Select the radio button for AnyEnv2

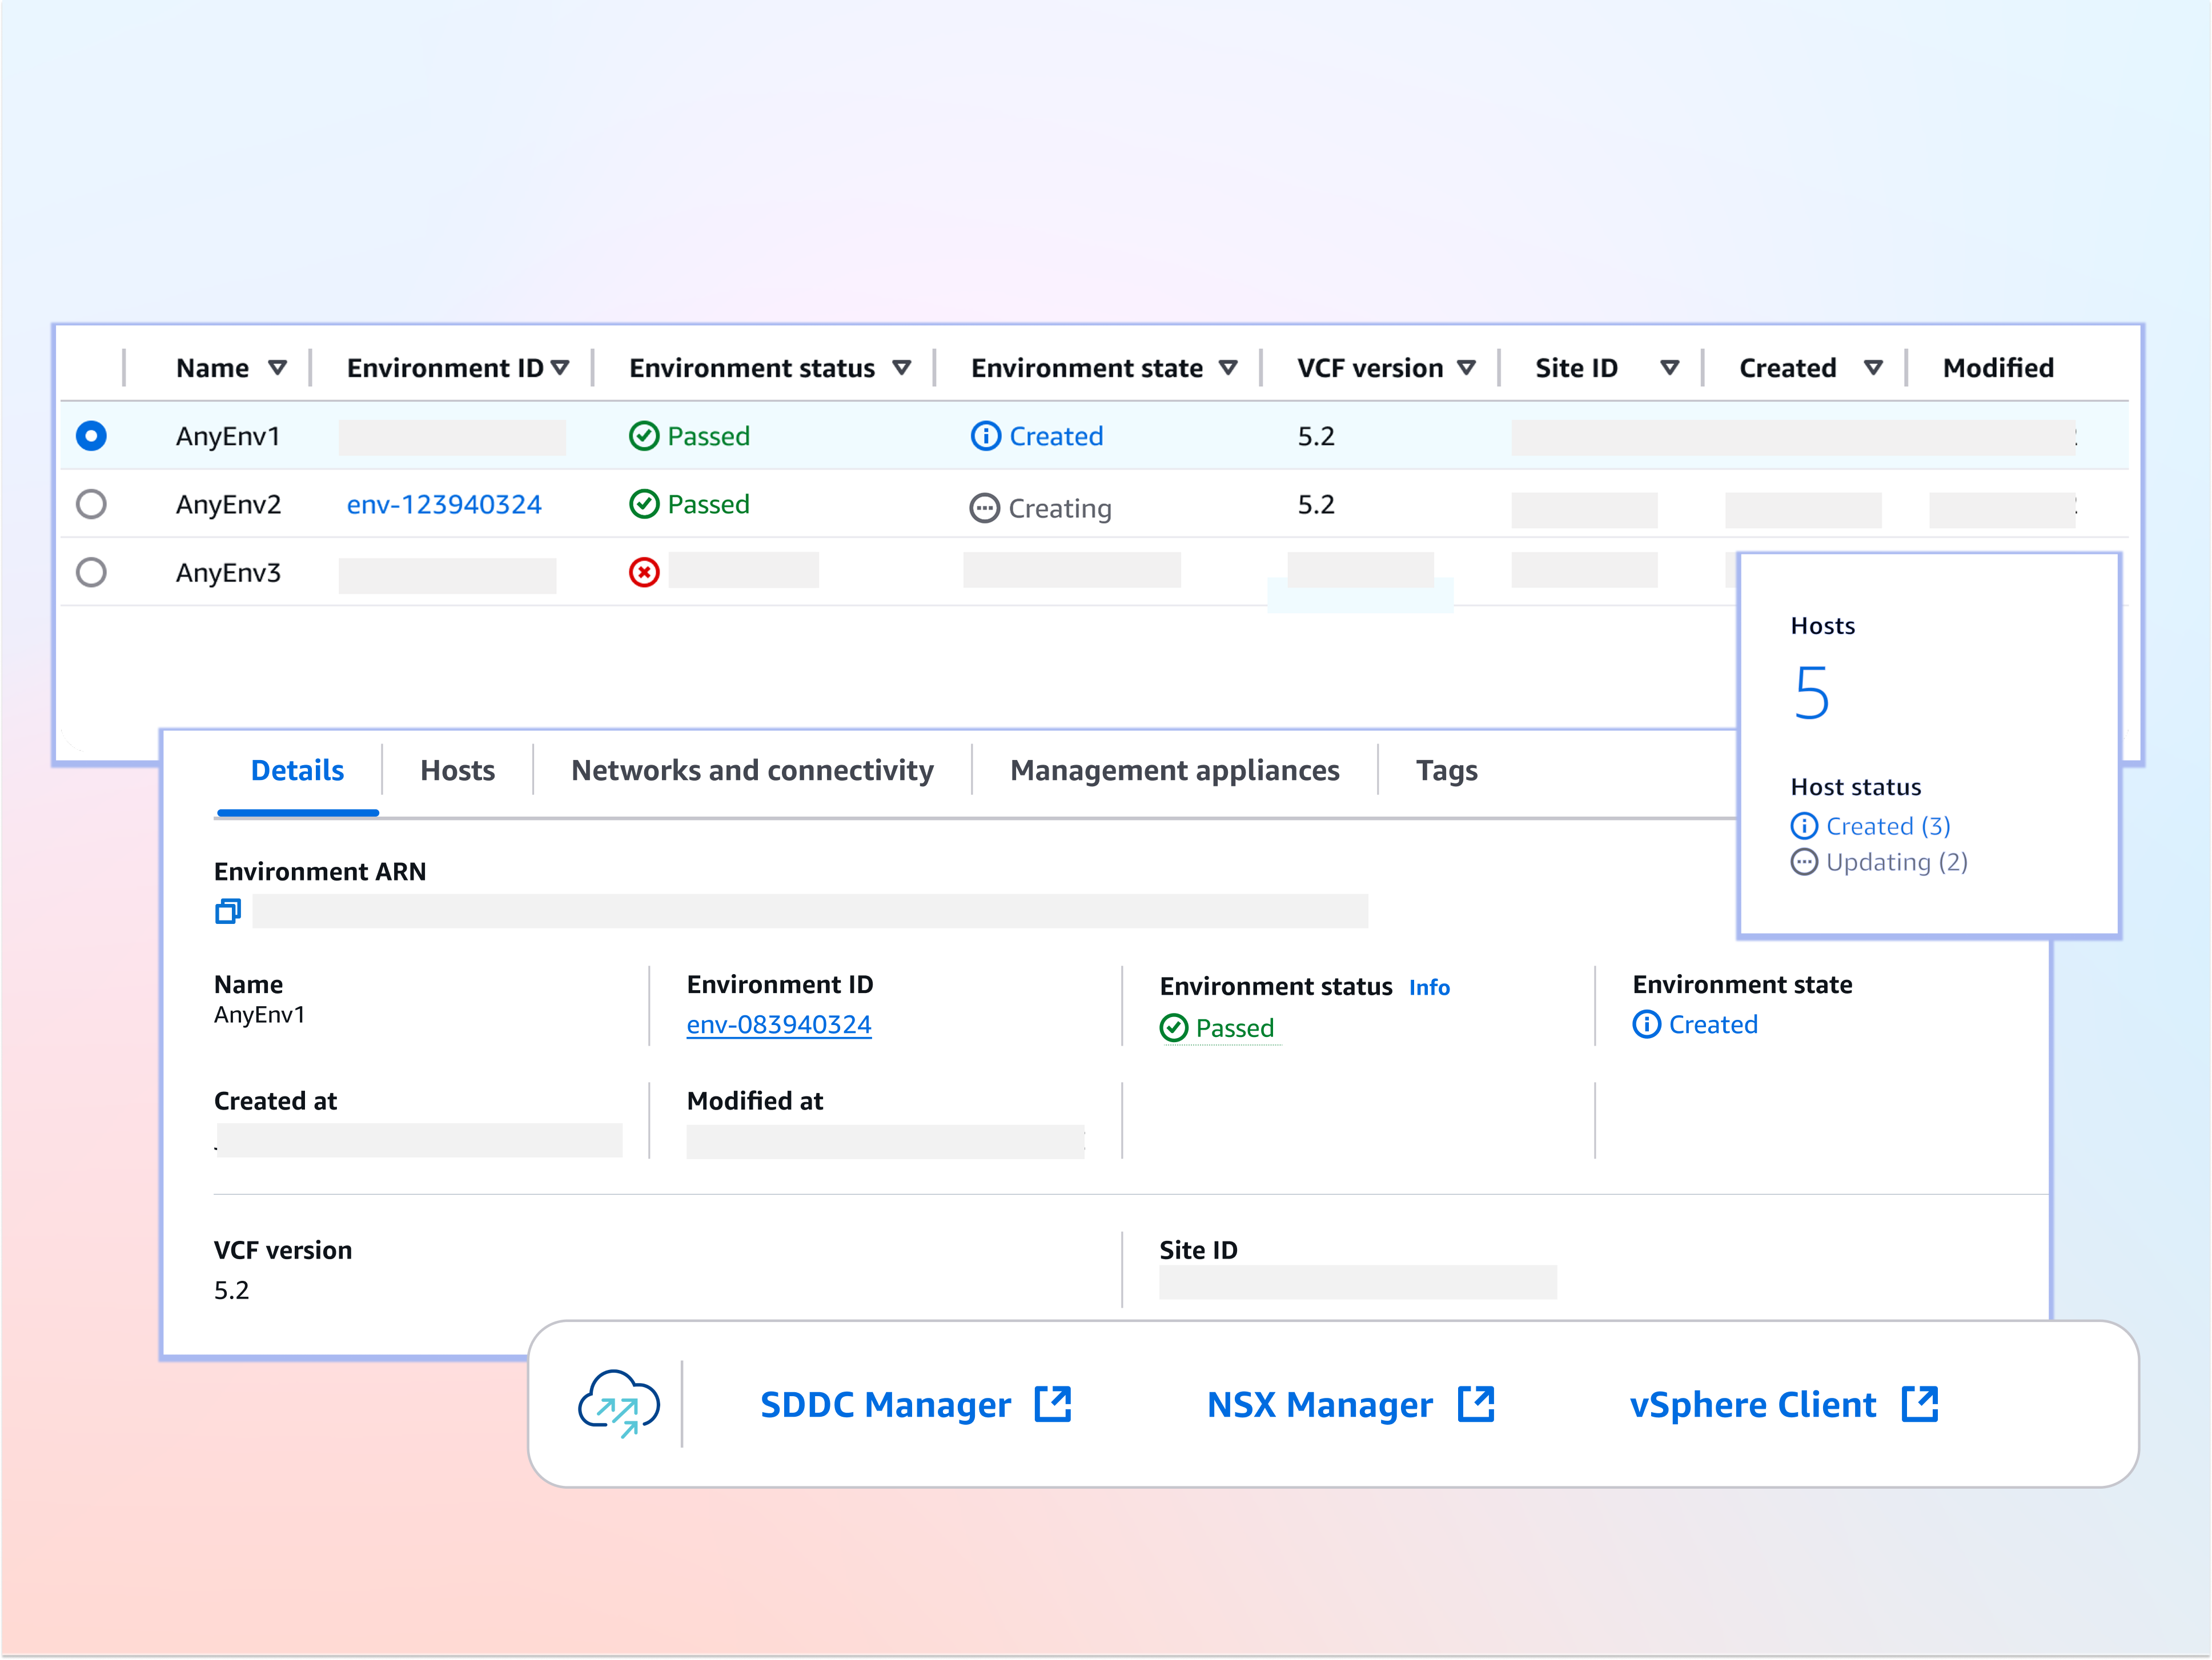pos(91,504)
